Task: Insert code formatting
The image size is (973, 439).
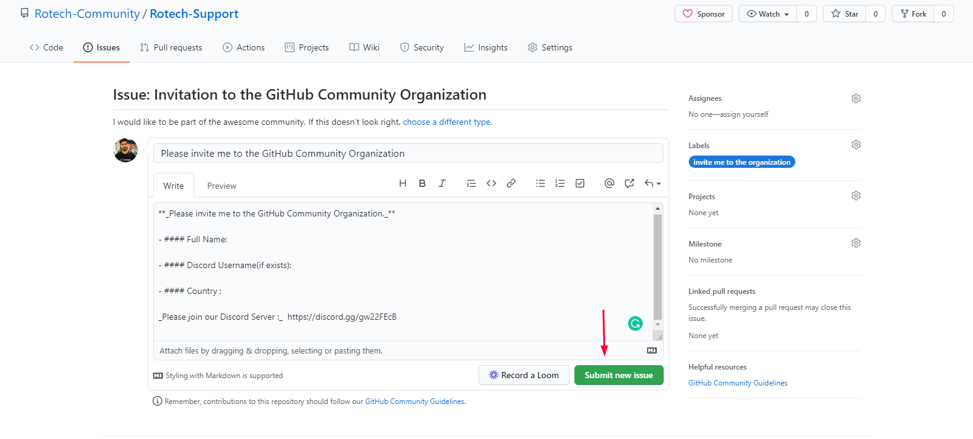Action: click(491, 183)
